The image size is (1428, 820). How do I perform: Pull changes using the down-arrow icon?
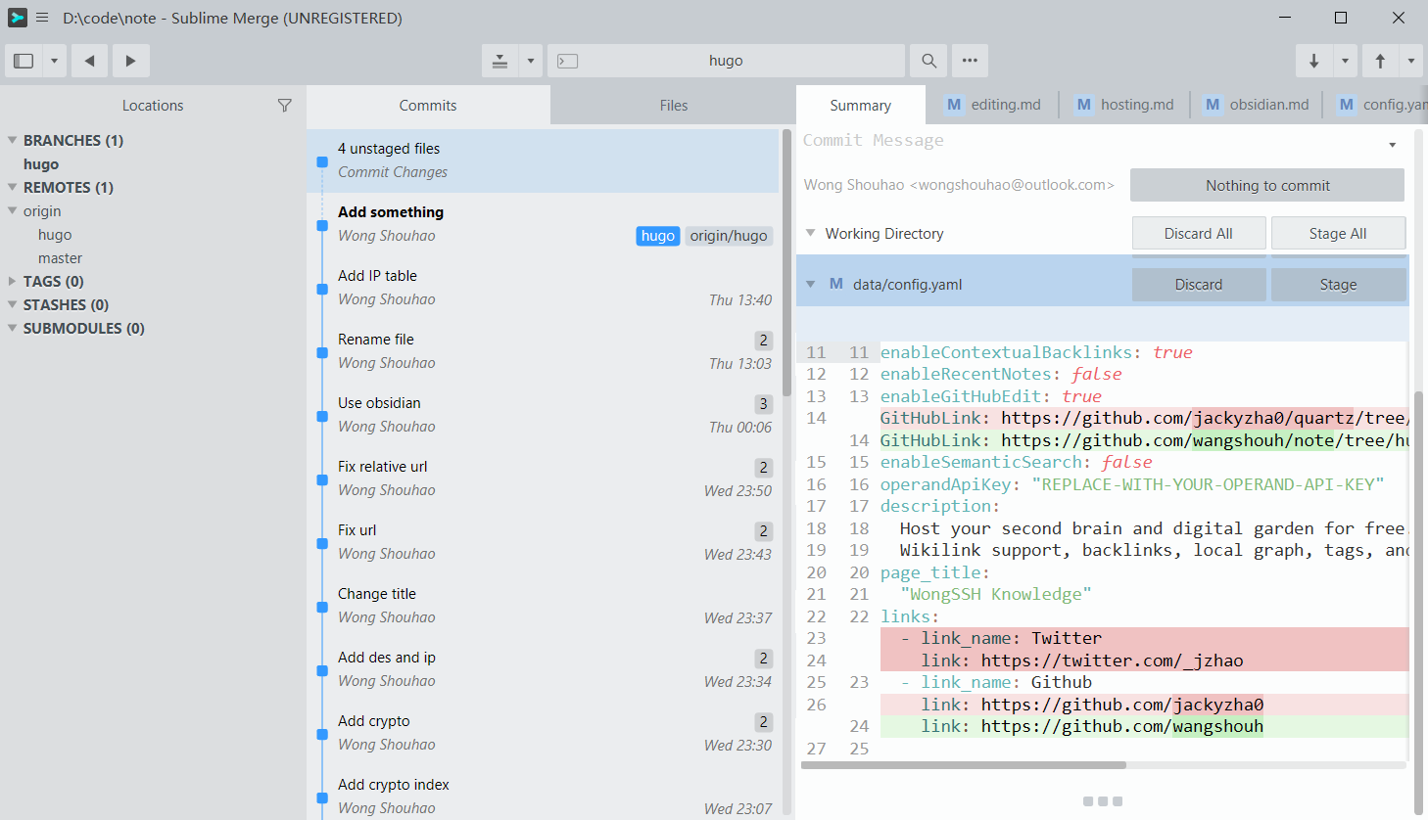[x=1313, y=61]
